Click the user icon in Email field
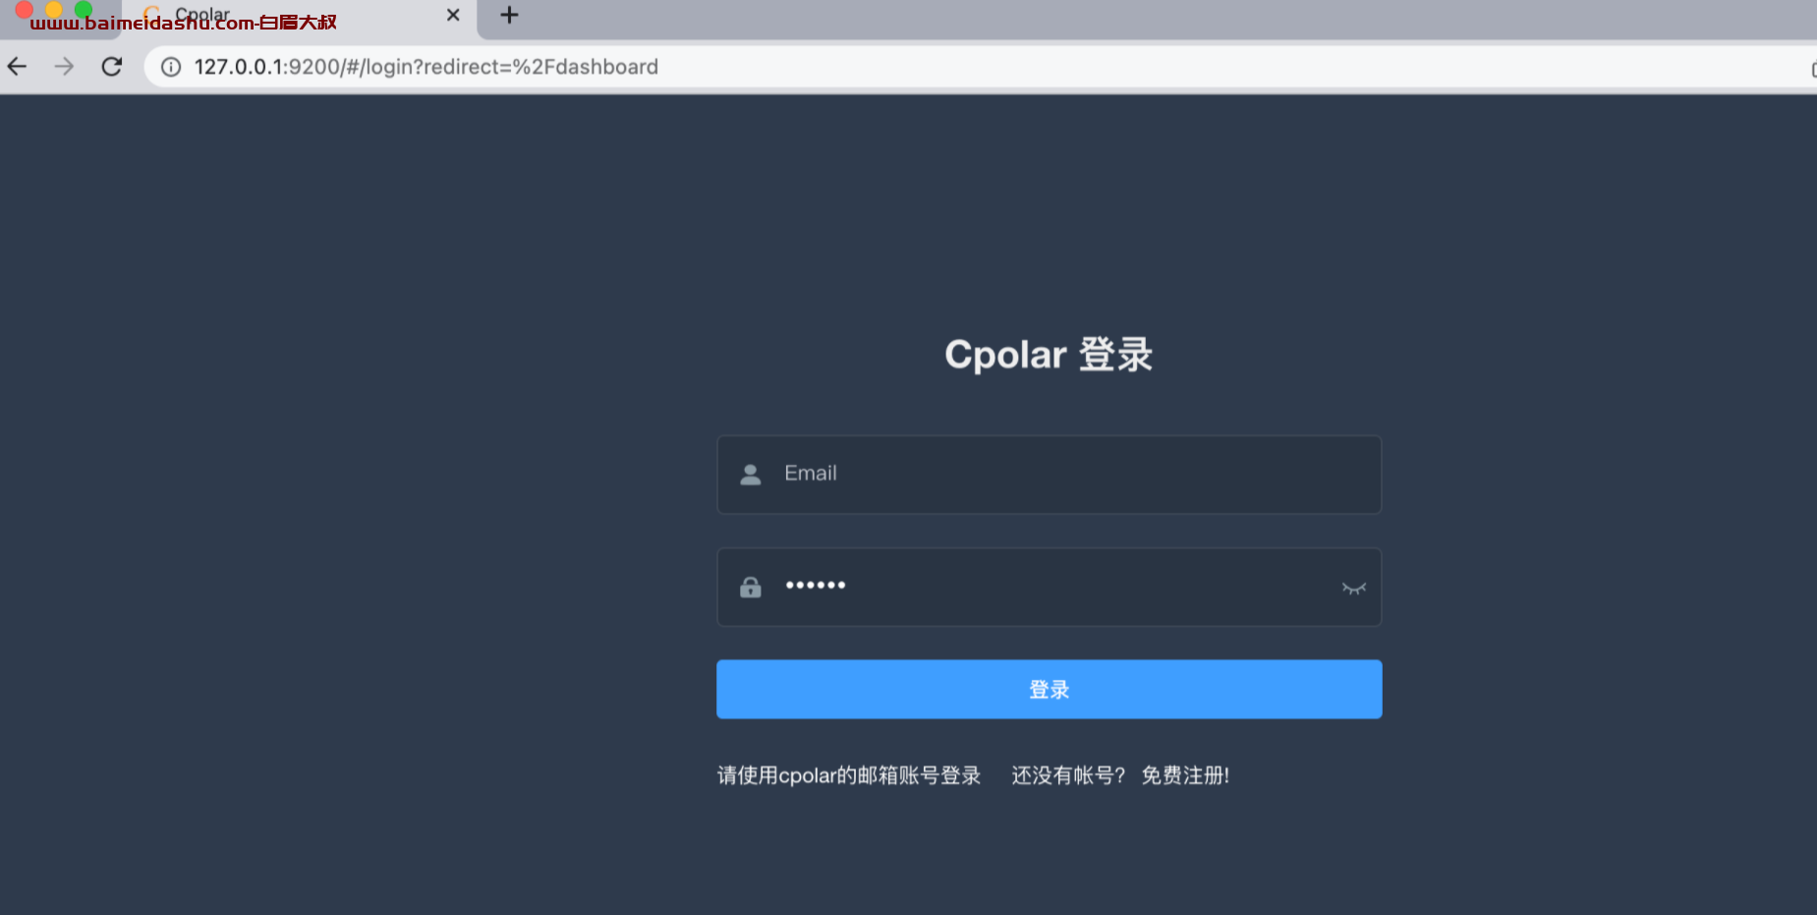Viewport: 1817px width, 915px height. click(x=751, y=475)
